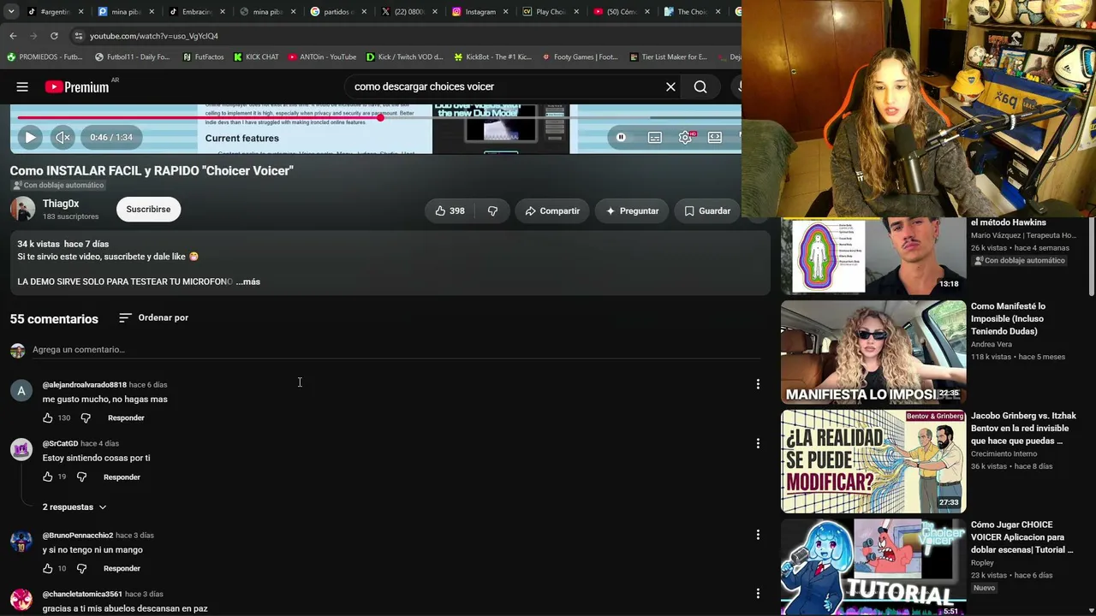Open the FutFactos bookmark
The height and width of the screenshot is (616, 1096).
tap(202, 57)
